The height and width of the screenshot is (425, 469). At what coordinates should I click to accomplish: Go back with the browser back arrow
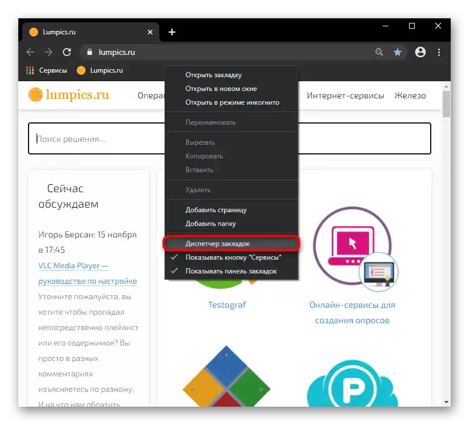point(30,53)
